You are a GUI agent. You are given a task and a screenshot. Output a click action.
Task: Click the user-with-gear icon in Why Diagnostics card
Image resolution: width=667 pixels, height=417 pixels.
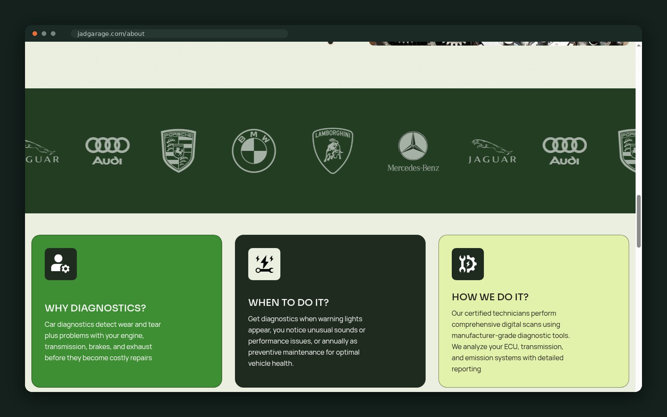click(61, 264)
